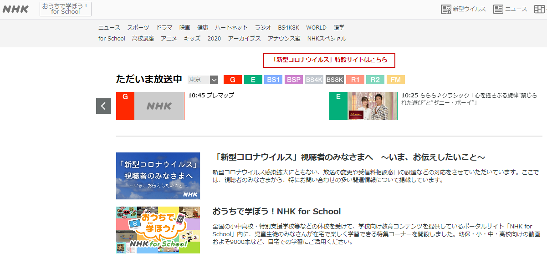Open the ららら♪クラシック program thumbnail
Screen dimensions: 547x258
(x=372, y=106)
